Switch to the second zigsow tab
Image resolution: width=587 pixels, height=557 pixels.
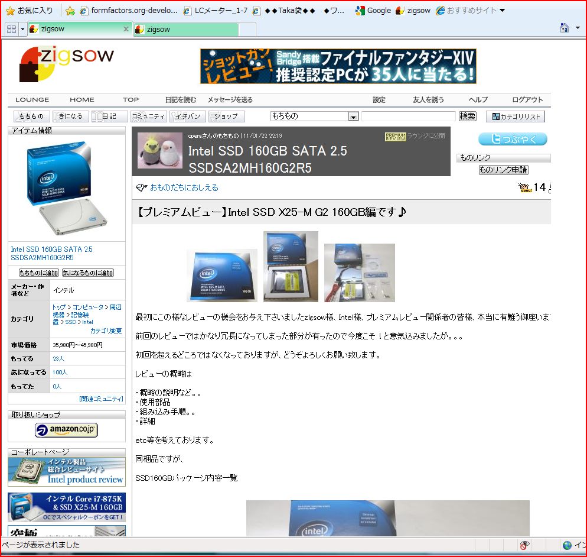pos(185,29)
